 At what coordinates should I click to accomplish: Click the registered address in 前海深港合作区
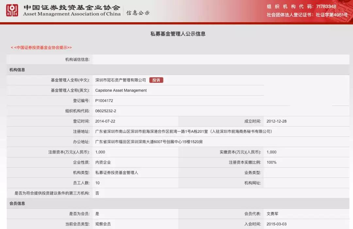click(183, 131)
